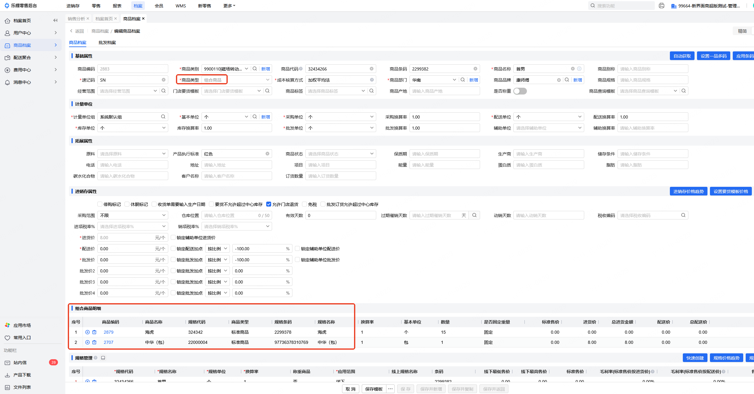Click add-row plus icon for 海虎

pos(88,332)
